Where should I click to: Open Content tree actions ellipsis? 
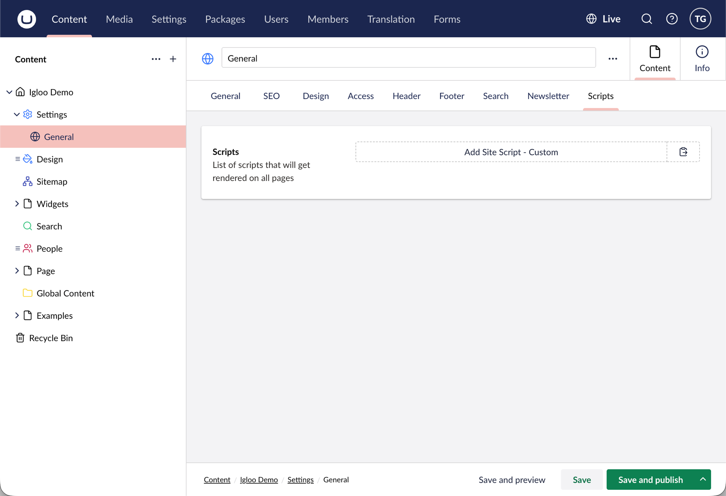tap(156, 59)
